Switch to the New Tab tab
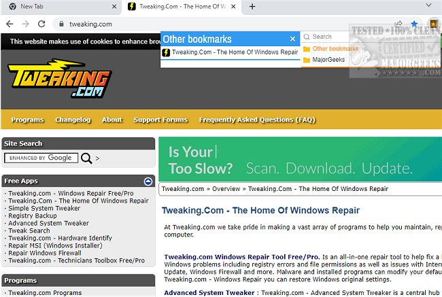The width and height of the screenshot is (442, 297). tap(62, 7)
